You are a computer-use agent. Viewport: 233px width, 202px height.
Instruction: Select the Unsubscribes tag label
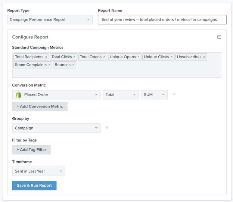click(x=189, y=57)
